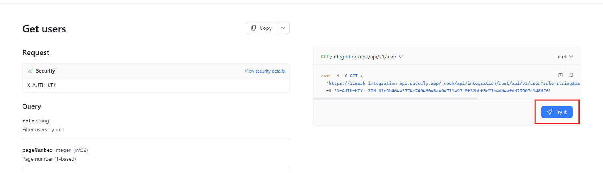Open the curl language dropdown
Screen dimensions: 603x173
pyautogui.click(x=565, y=57)
